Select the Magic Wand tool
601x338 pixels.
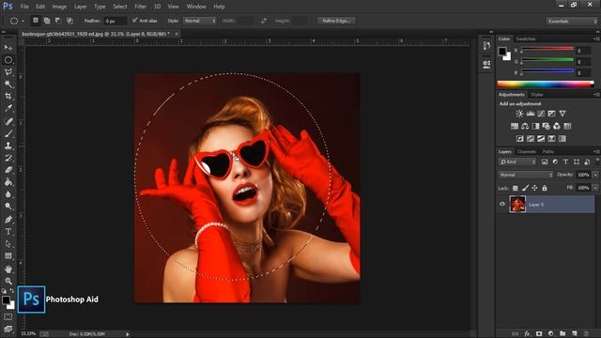pyautogui.click(x=8, y=84)
